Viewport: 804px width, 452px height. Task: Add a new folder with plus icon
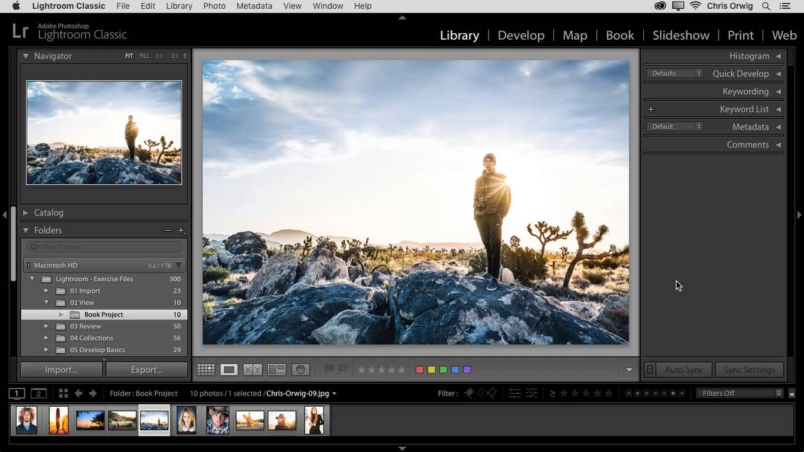pos(181,230)
